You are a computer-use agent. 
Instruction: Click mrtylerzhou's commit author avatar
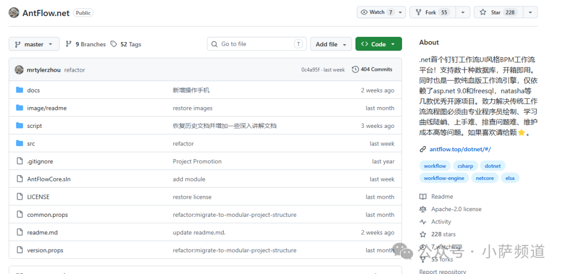point(19,70)
